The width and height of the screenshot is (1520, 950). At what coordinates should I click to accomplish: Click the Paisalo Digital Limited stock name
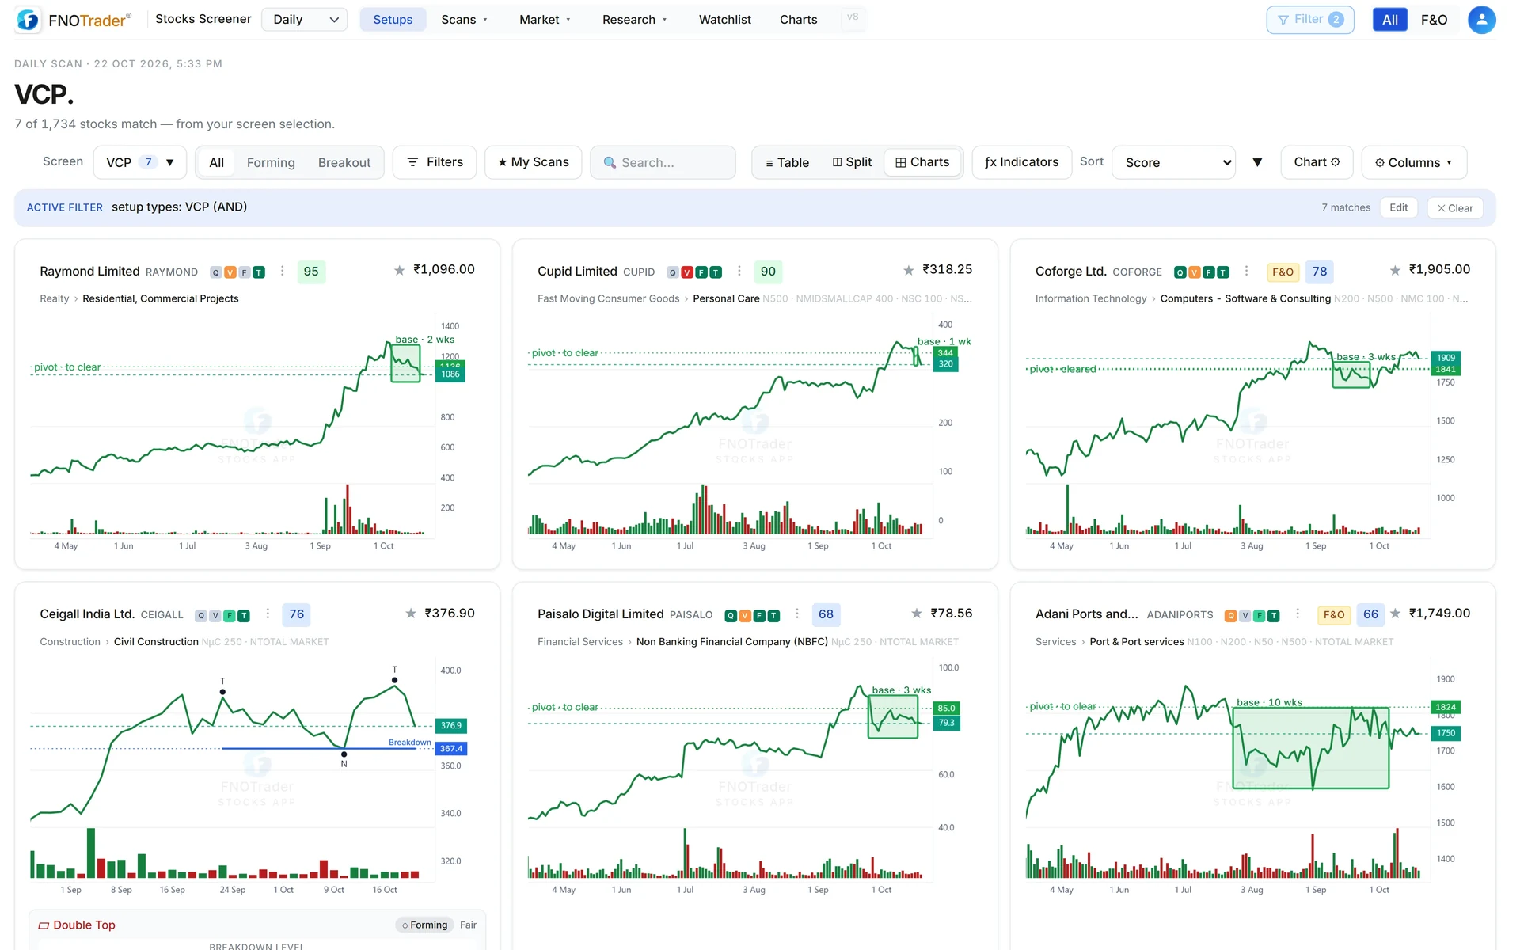point(600,614)
